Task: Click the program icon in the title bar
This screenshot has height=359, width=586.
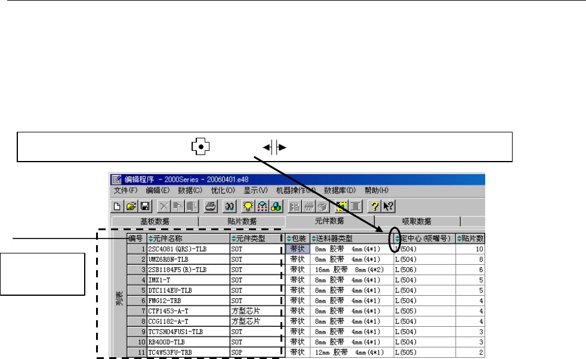Action: tap(116, 179)
